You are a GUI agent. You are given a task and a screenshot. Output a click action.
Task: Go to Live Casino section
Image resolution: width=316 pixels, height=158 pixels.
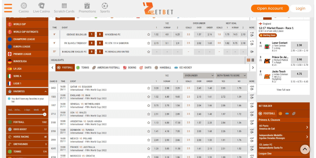[41, 8]
